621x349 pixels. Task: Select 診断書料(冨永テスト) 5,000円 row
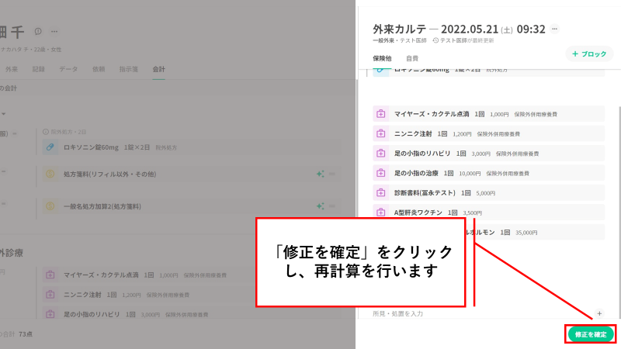point(489,193)
